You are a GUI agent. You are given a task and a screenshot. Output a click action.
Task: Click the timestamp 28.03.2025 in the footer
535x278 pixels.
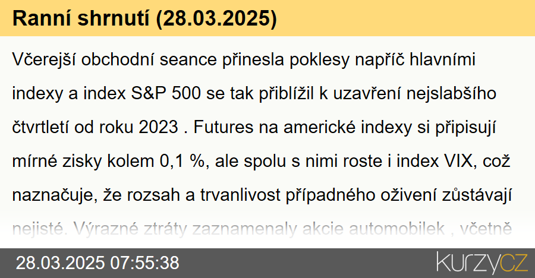click(x=61, y=263)
